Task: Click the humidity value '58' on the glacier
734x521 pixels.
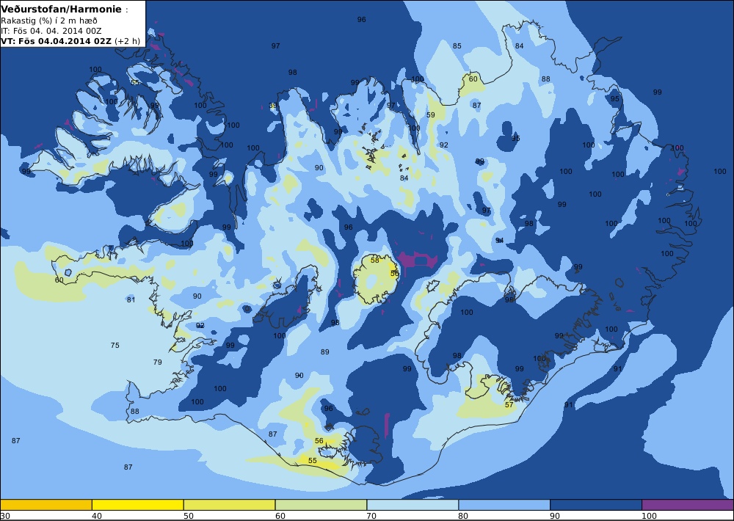Action: coord(375,260)
